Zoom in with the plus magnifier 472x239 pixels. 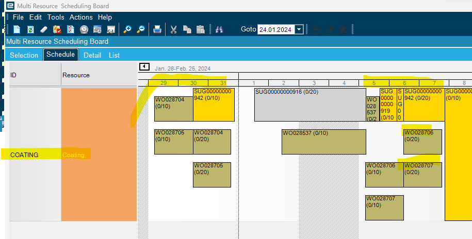coord(127,29)
